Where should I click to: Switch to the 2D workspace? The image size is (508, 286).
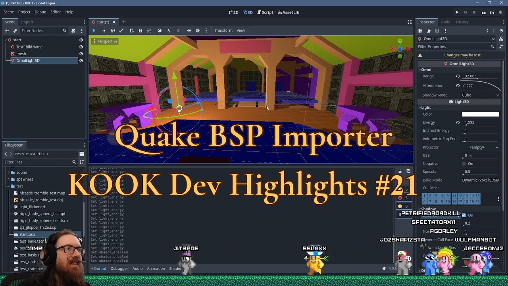(x=234, y=12)
